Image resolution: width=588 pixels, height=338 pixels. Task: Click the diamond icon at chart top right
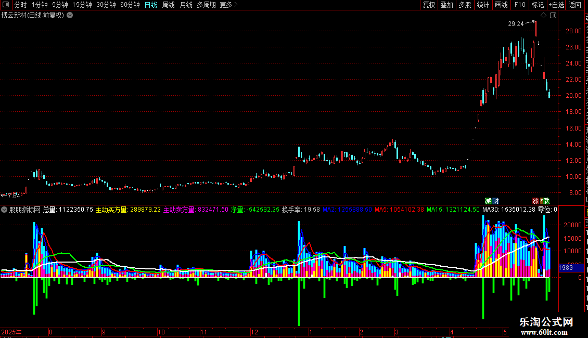(543, 16)
